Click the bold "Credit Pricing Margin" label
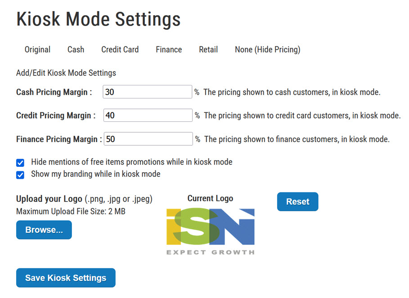The image size is (409, 298). point(56,116)
